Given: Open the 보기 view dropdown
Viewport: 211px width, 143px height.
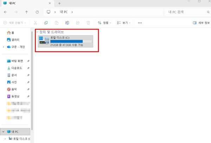Looking at the screenshot, I should (124, 23).
